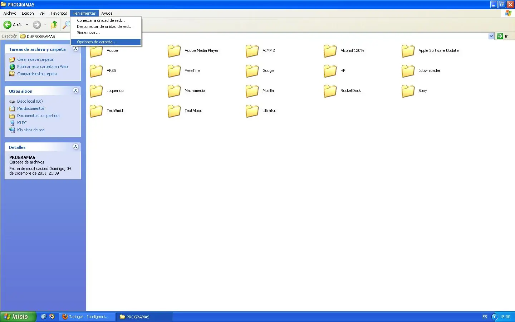Click Publicar esta carpeta en Web
This screenshot has width=515, height=322.
pos(42,67)
